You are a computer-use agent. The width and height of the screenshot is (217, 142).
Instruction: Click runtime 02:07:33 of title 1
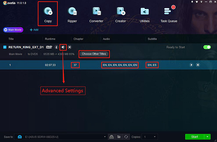pyautogui.click(x=50, y=65)
